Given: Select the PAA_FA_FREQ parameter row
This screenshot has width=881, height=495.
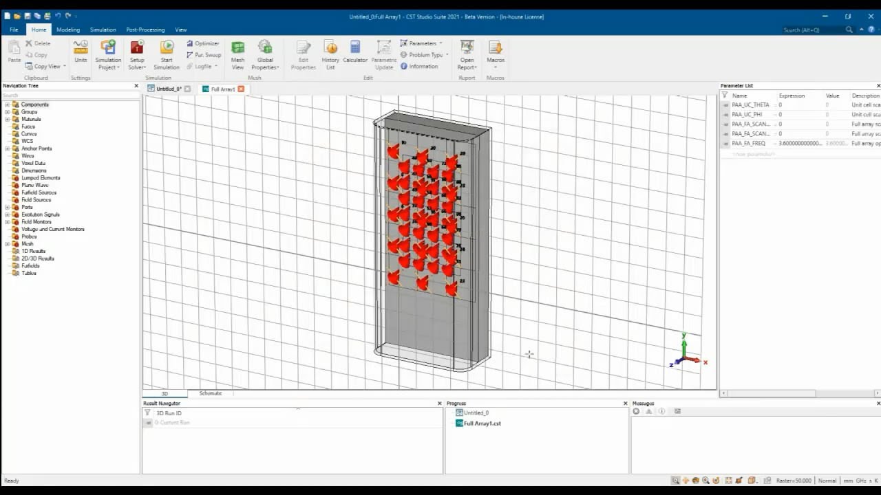Looking at the screenshot, I should (800, 144).
